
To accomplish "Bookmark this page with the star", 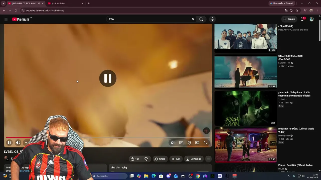I will coord(297,10).
